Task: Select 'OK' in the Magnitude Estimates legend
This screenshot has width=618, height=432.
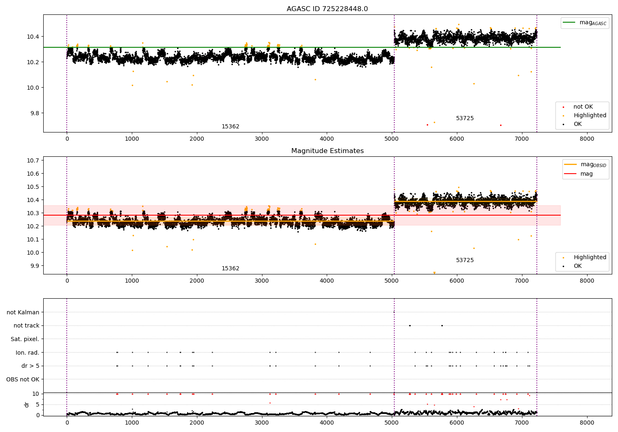Action: coord(578,266)
